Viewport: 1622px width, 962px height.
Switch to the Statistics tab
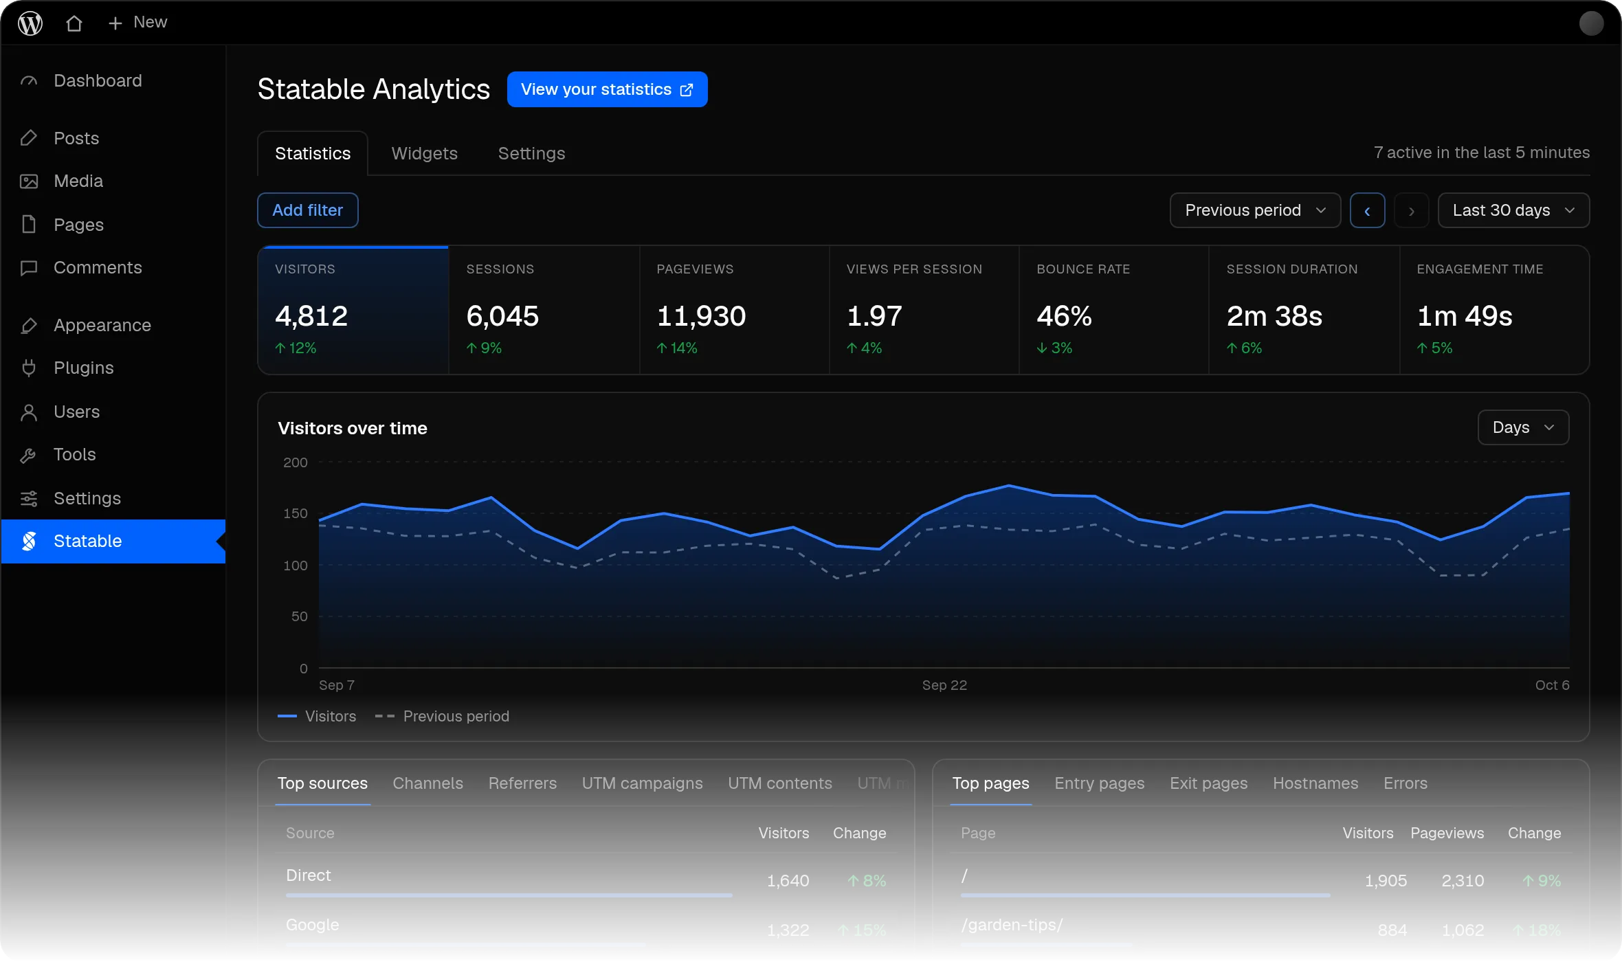click(313, 153)
